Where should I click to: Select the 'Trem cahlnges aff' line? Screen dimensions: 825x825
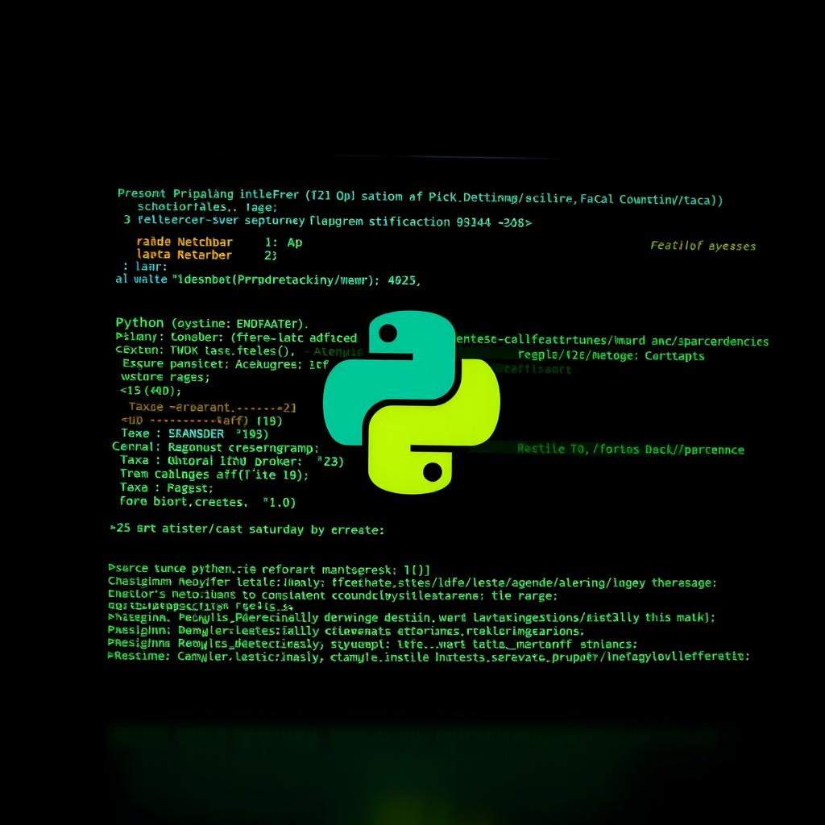(214, 474)
